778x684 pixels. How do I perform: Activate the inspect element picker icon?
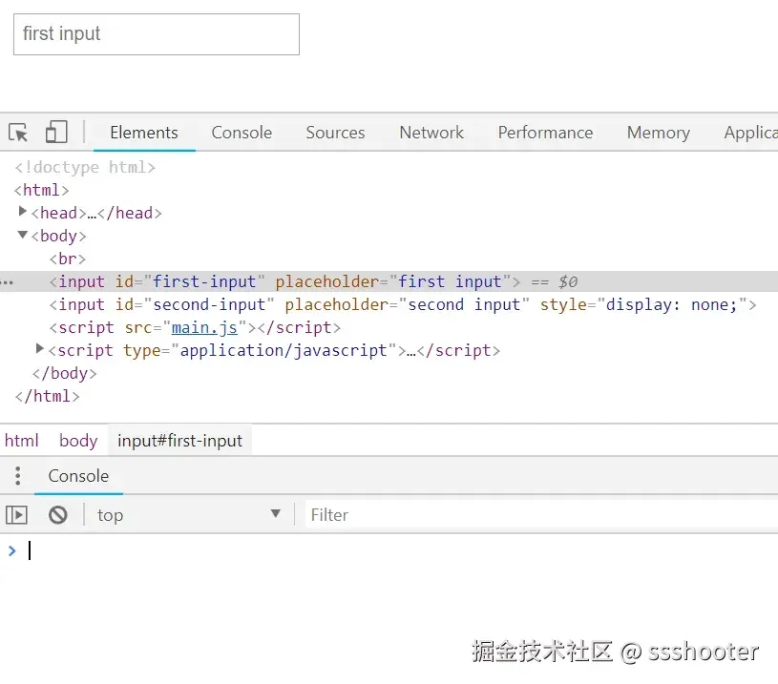18,133
